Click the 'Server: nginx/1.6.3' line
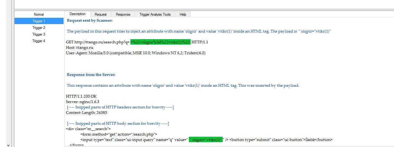The image size is (394, 147). pos(83,102)
